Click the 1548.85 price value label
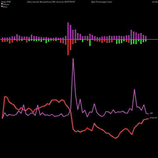Viewport: 158px width, 158px height. pos(153,118)
